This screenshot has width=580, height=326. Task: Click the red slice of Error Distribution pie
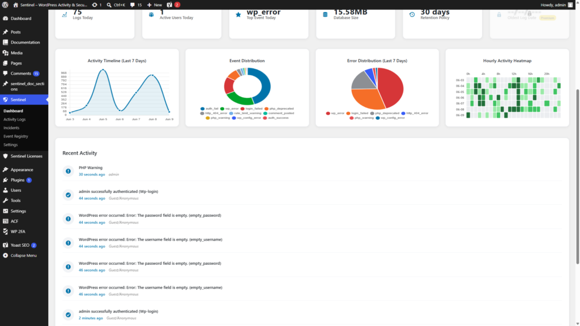[391, 87]
